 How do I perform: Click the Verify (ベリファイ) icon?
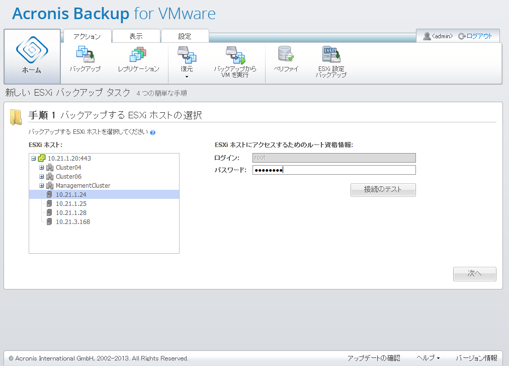[x=286, y=55]
